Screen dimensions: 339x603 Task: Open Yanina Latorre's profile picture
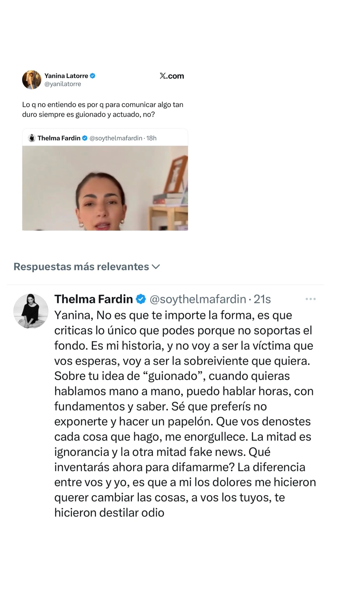[32, 80]
